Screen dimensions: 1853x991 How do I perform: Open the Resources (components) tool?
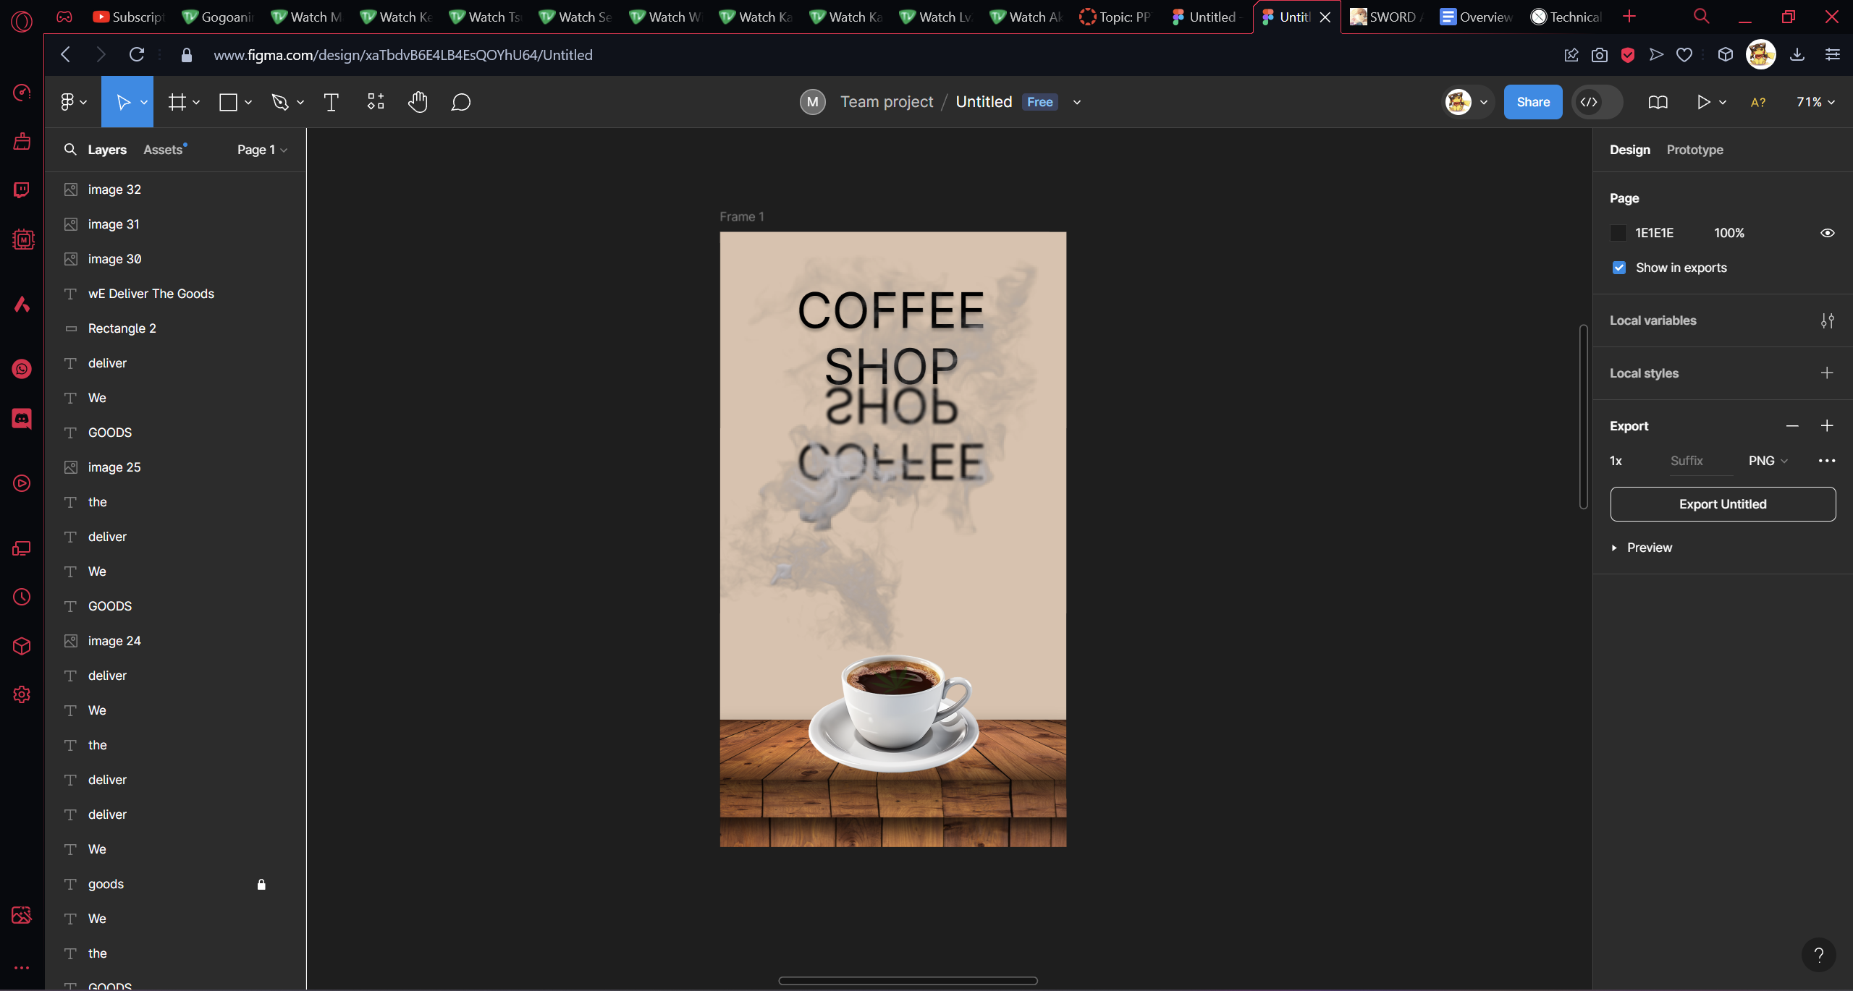(375, 102)
